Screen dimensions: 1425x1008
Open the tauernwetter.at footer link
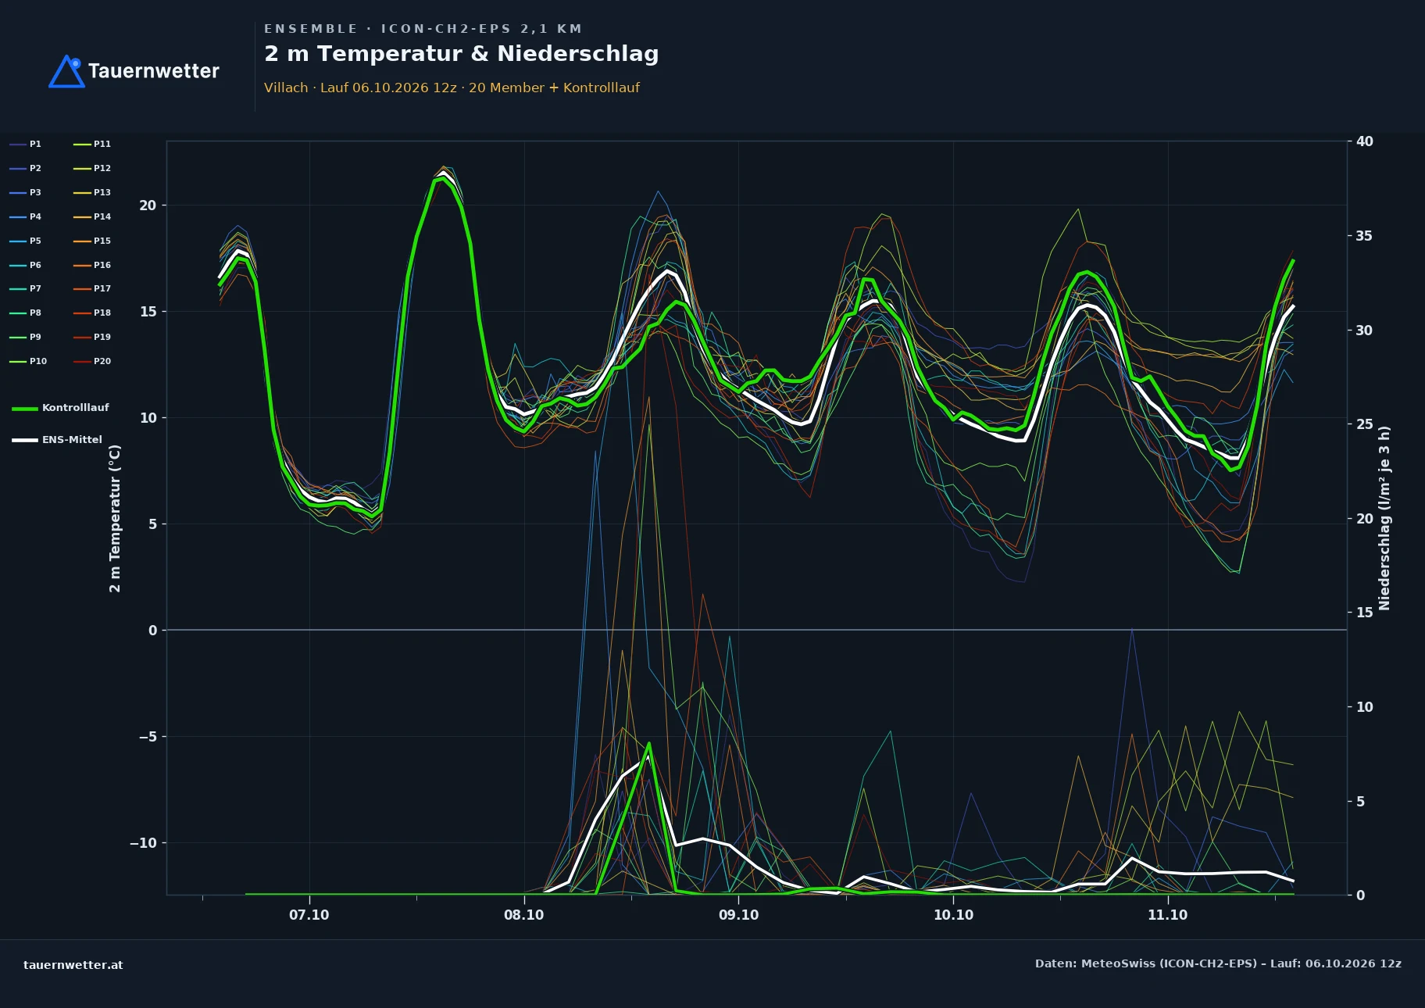(x=73, y=964)
